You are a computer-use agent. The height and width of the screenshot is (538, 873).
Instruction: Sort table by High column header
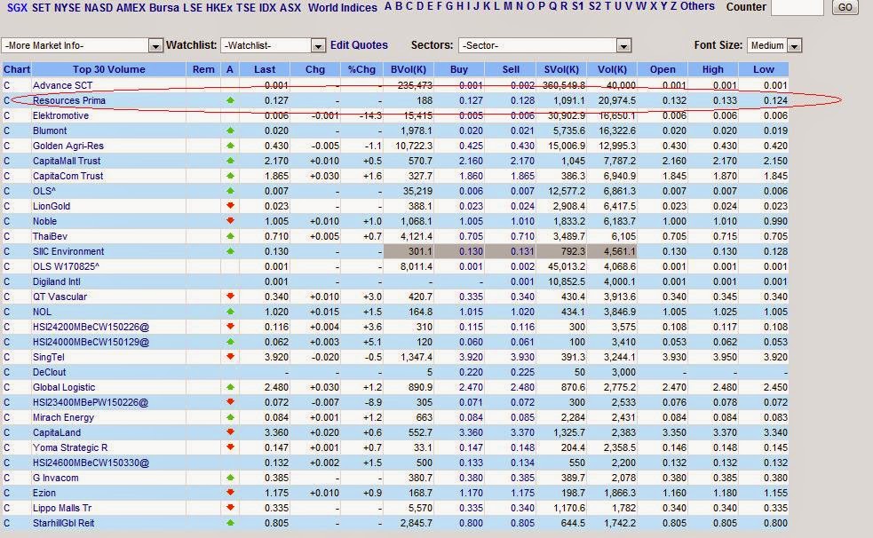pyautogui.click(x=712, y=69)
